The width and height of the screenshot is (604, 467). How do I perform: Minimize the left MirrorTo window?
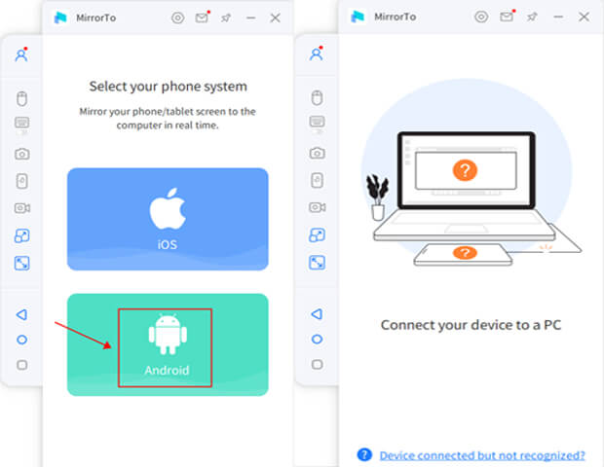coord(250,18)
